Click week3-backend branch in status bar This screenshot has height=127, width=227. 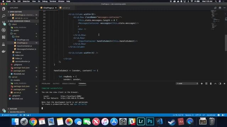[10, 115]
